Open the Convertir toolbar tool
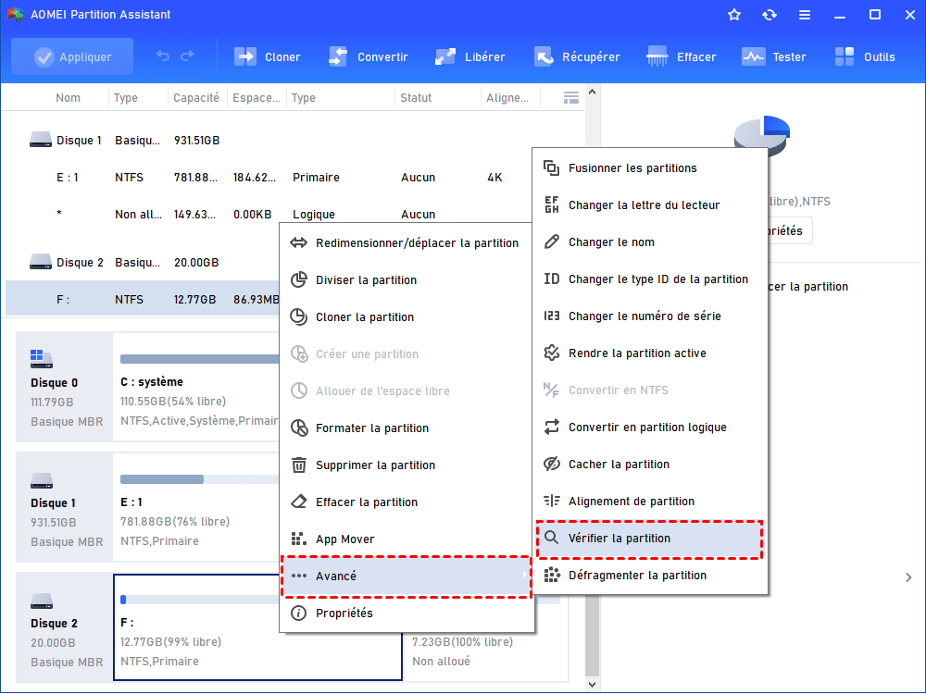This screenshot has width=926, height=694. coord(368,56)
